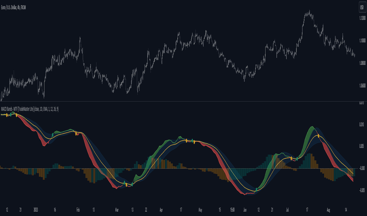Click the 2023 label on time axis
The width and height of the screenshot is (367, 216).
[35, 210]
